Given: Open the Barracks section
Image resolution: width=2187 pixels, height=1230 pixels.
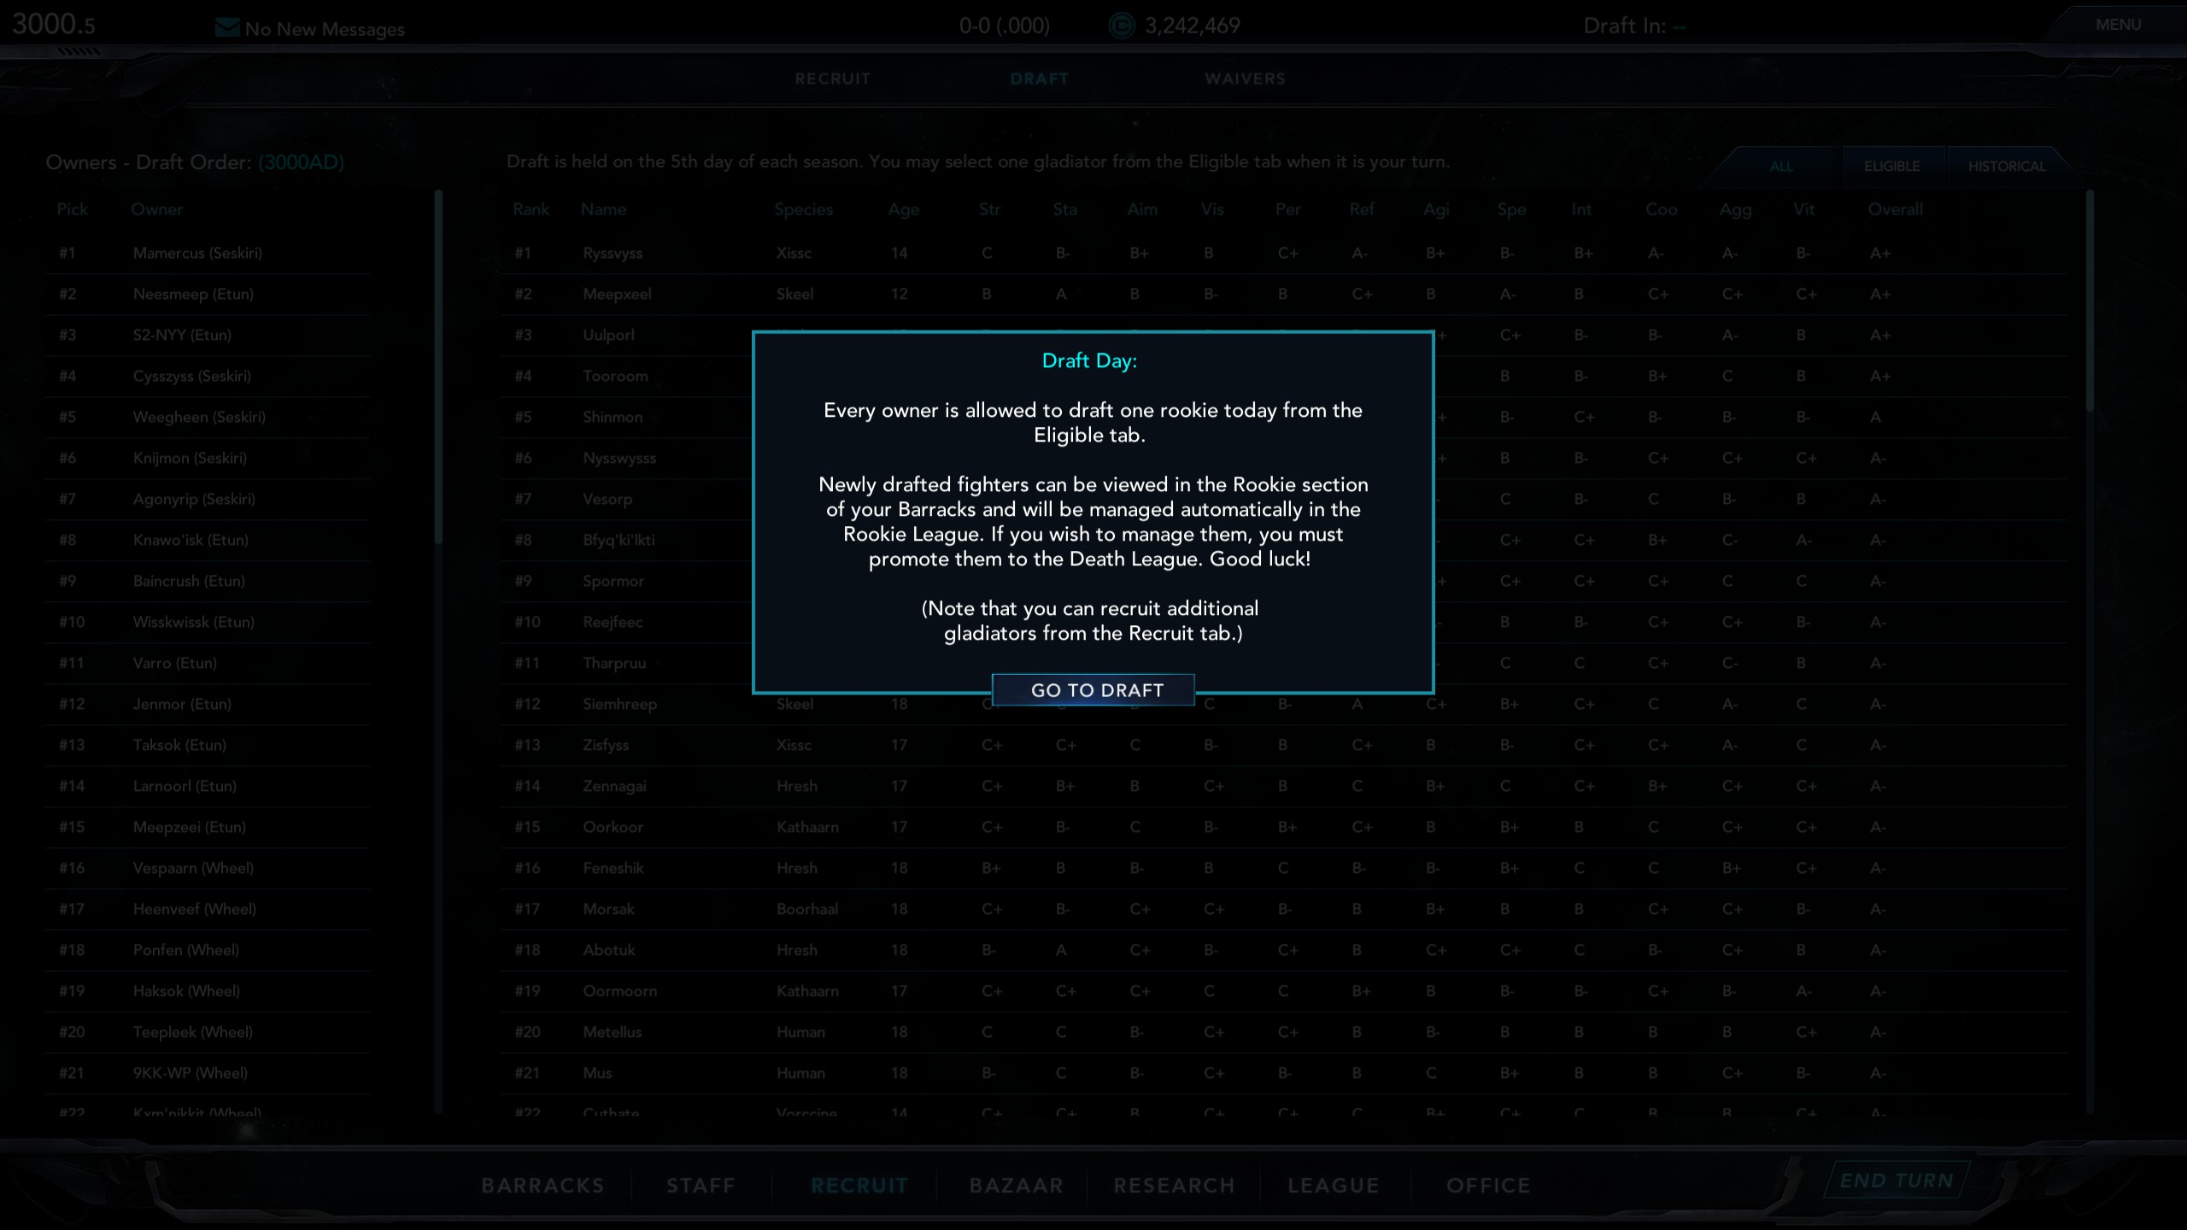Looking at the screenshot, I should 542,1186.
